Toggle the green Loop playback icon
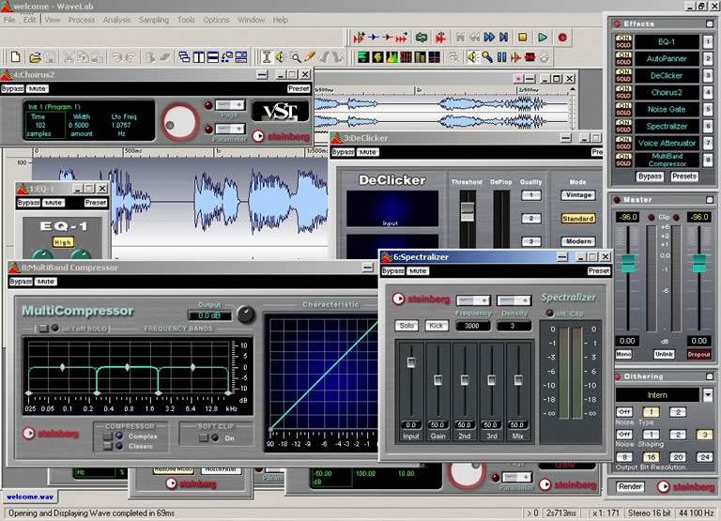This screenshot has height=521, width=721. pyautogui.click(x=422, y=38)
